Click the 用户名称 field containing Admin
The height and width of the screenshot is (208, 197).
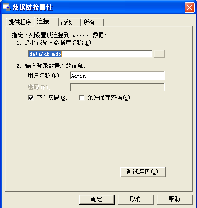pos(117,76)
